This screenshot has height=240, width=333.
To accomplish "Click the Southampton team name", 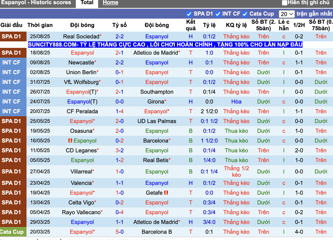I will pyautogui.click(x=157, y=92).
